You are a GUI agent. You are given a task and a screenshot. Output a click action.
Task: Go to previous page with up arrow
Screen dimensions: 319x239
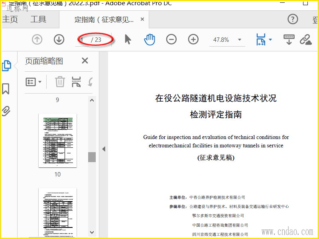(x=37, y=39)
